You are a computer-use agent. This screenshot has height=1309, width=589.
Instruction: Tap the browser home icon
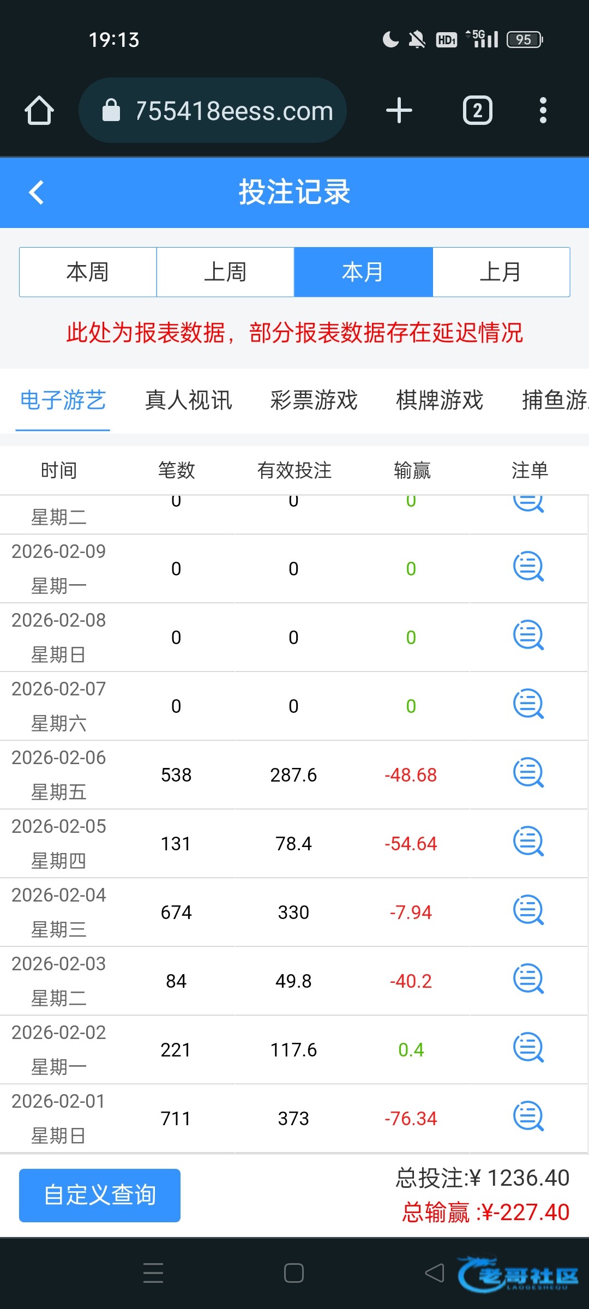pyautogui.click(x=39, y=111)
